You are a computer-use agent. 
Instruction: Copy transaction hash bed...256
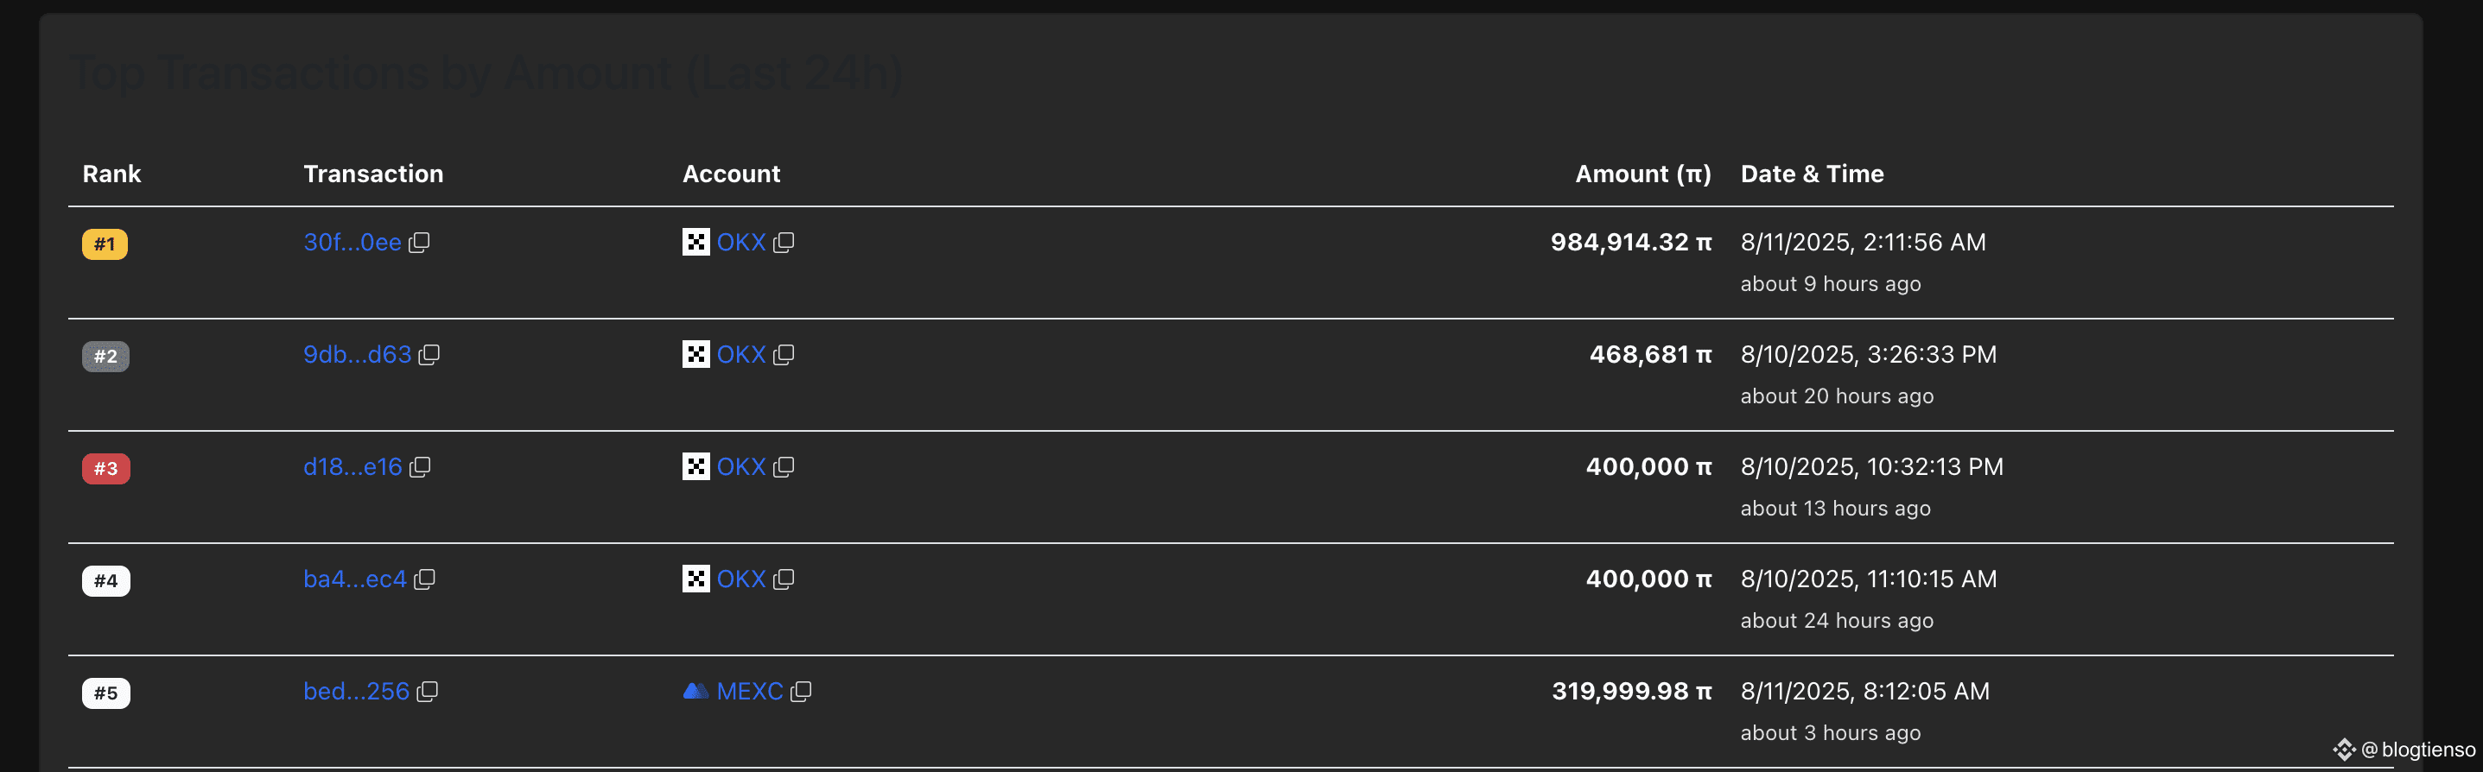tap(427, 691)
